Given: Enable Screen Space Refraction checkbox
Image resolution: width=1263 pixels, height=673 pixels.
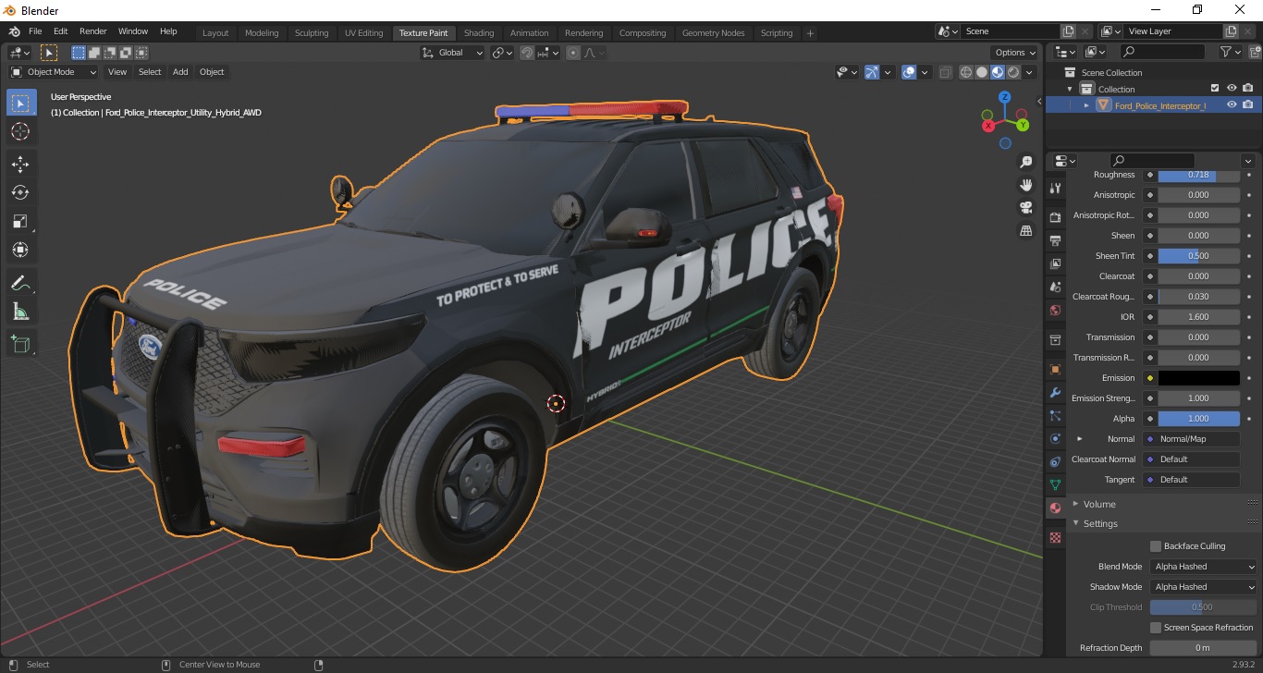Looking at the screenshot, I should coord(1156,628).
